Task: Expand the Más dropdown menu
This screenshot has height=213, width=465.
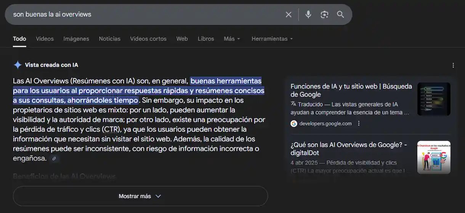Action: (x=232, y=39)
